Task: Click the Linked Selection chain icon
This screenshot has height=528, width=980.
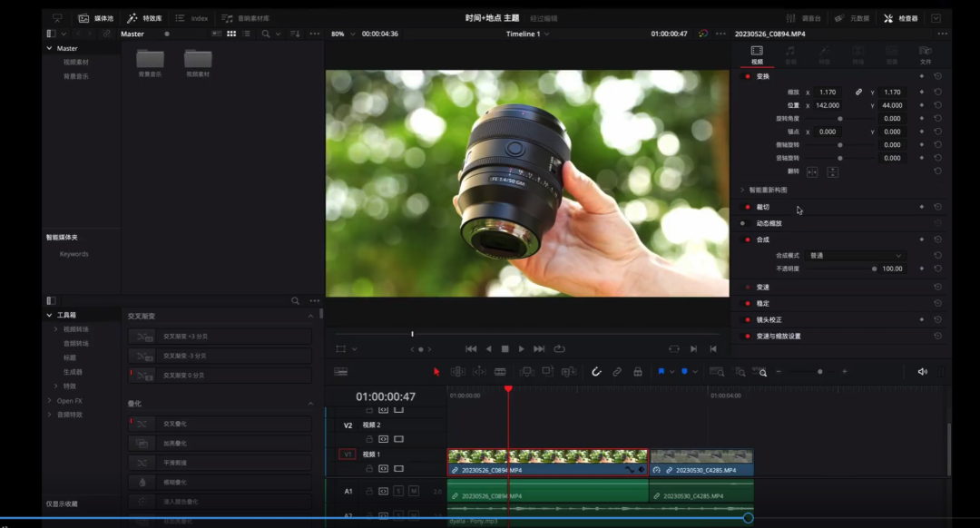Action: pyautogui.click(x=617, y=372)
